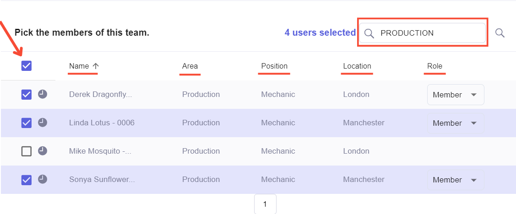This screenshot has width=516, height=214.
Task: Uncheck the Derek Dragonfly row checkbox
Action: 27,95
